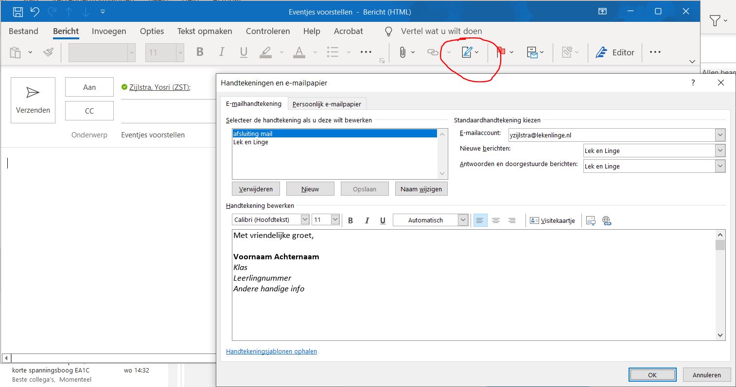The image size is (736, 387).
Task: Open the Handtekeningsjablonen ophalen link
Action: point(271,351)
